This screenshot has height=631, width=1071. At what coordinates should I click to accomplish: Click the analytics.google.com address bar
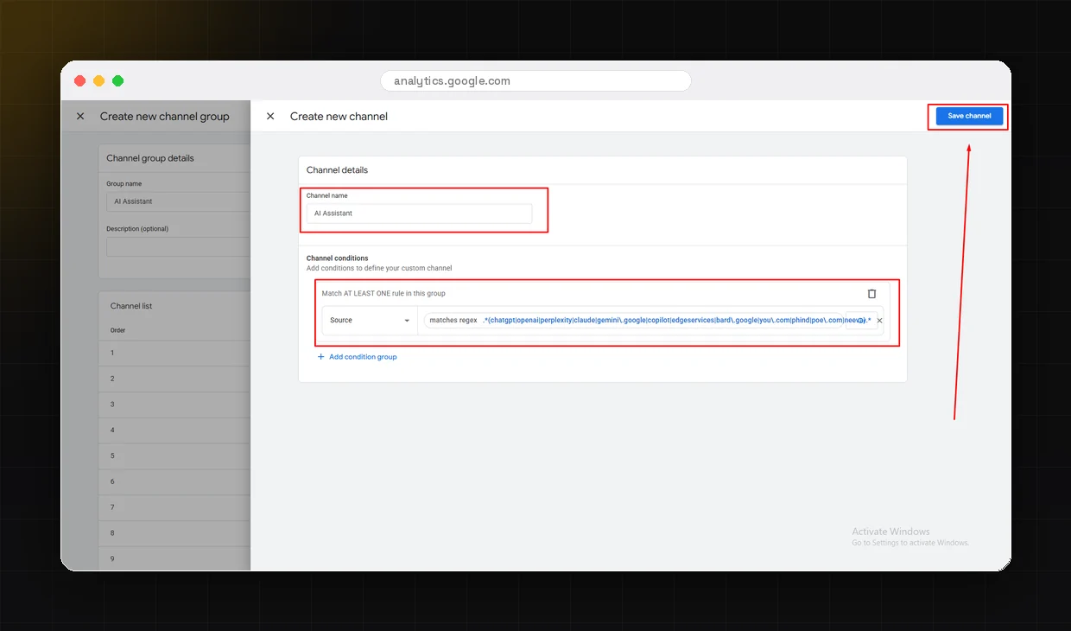click(535, 81)
